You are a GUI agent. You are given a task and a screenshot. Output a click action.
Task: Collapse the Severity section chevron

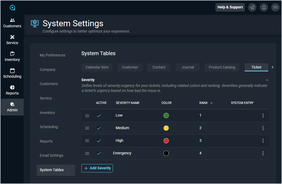tap(267, 80)
